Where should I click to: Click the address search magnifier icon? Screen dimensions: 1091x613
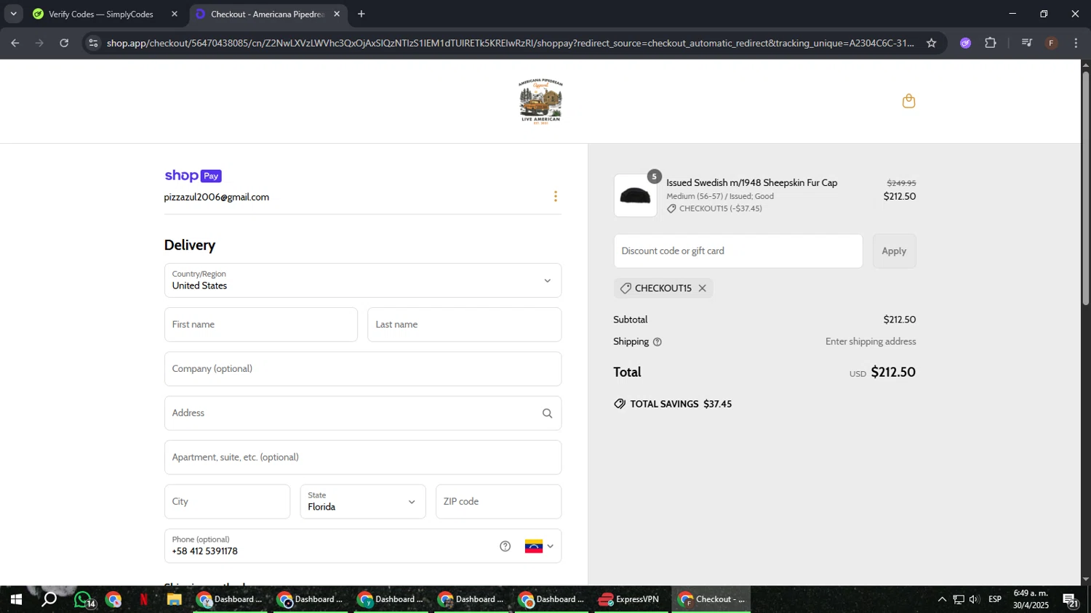pyautogui.click(x=547, y=413)
